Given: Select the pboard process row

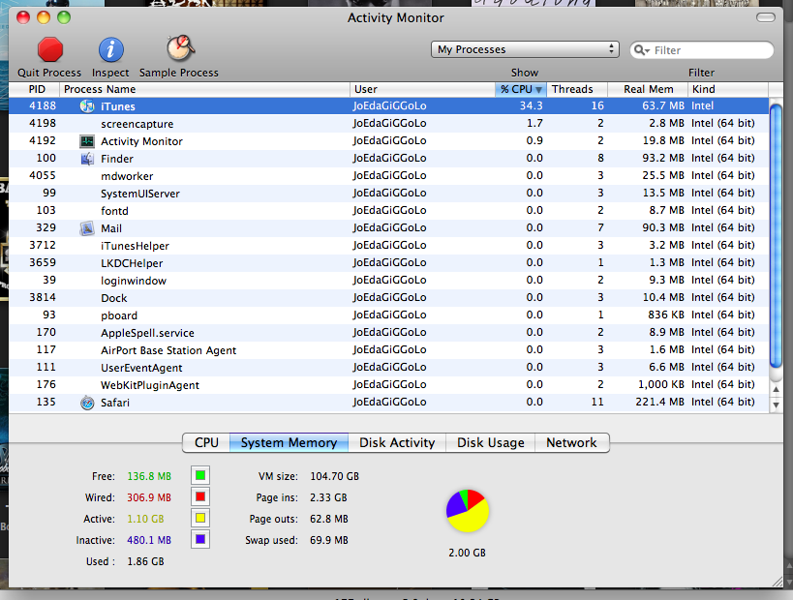Looking at the screenshot, I should click(x=388, y=315).
